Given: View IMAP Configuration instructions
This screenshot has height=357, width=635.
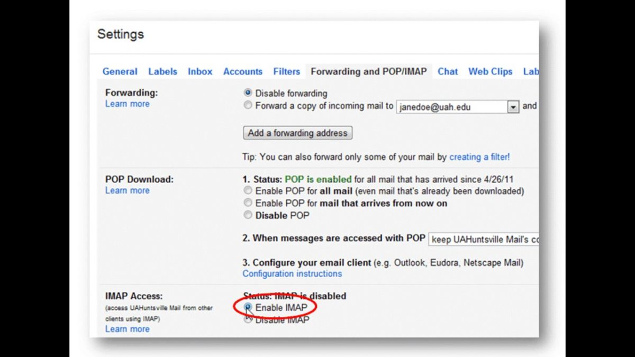Looking at the screenshot, I should 292,273.
